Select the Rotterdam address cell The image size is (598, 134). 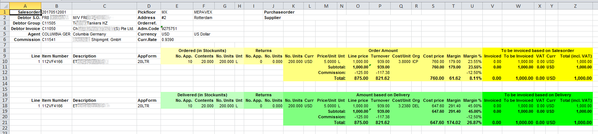point(203,18)
